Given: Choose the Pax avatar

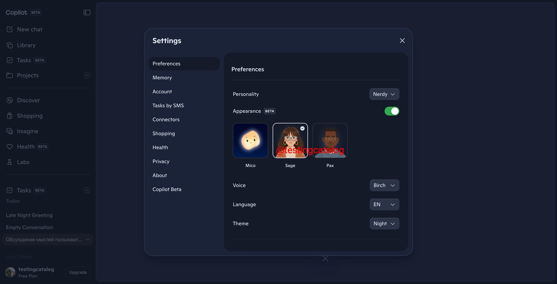Looking at the screenshot, I should point(330,141).
